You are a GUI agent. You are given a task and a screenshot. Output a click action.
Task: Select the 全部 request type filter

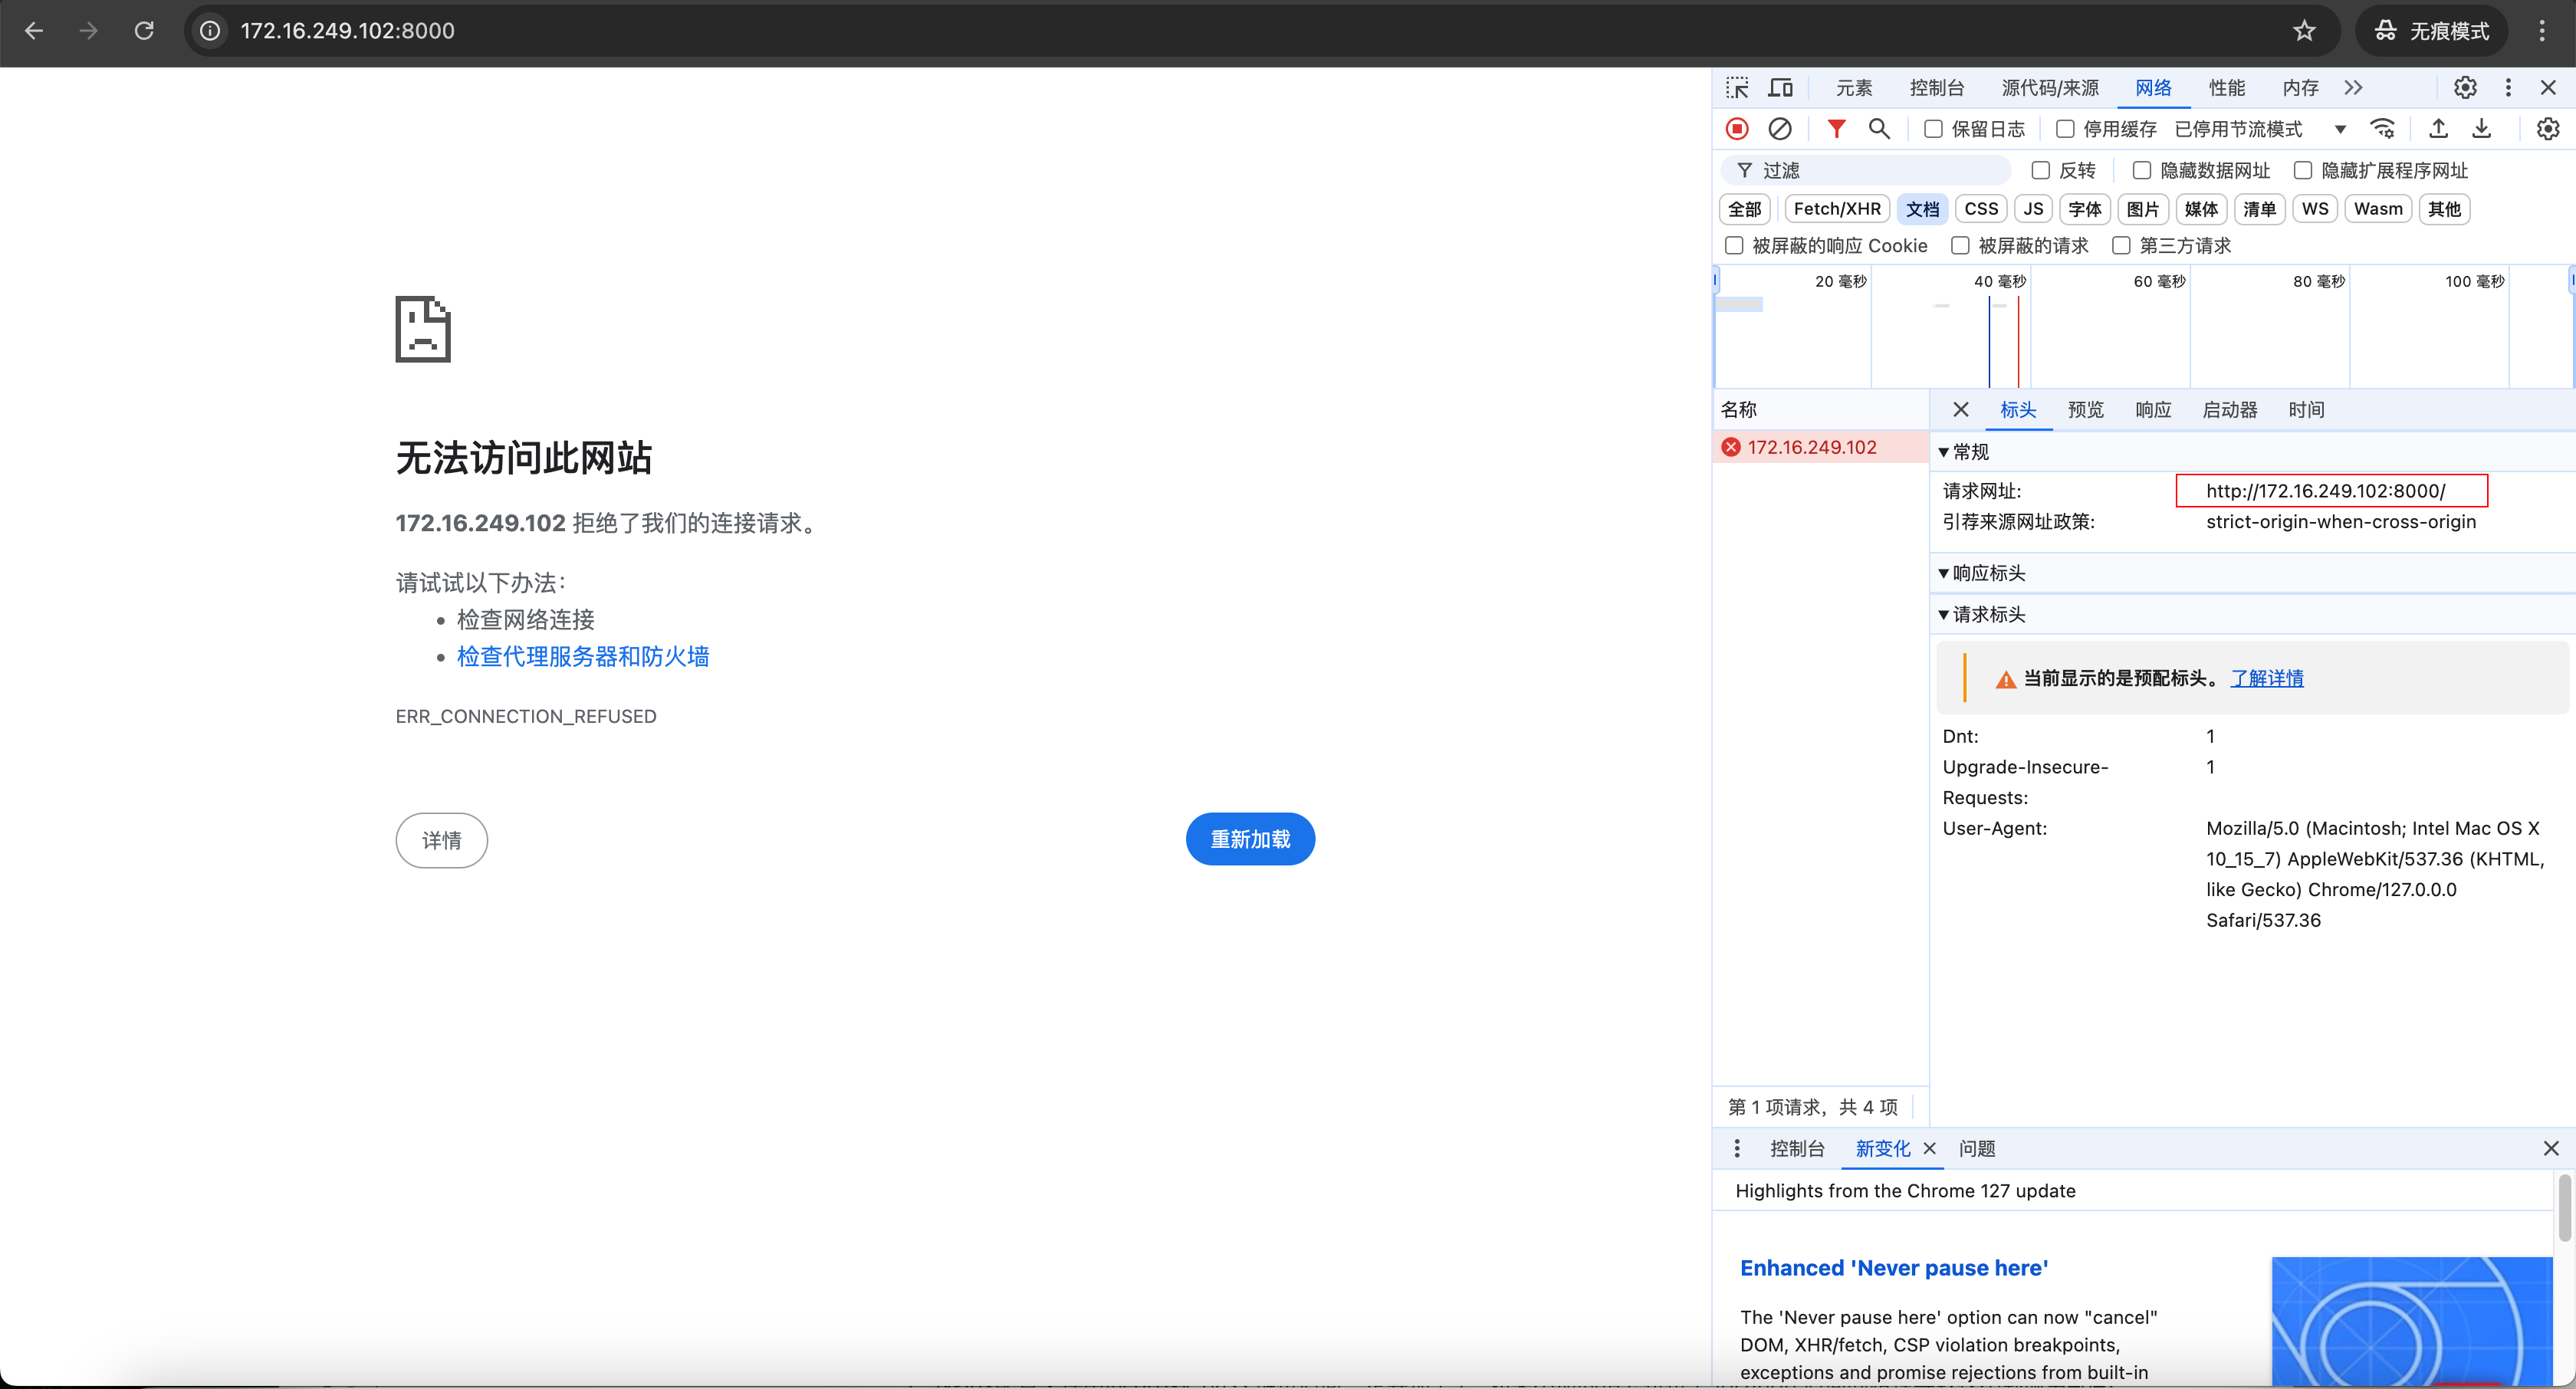1745,209
